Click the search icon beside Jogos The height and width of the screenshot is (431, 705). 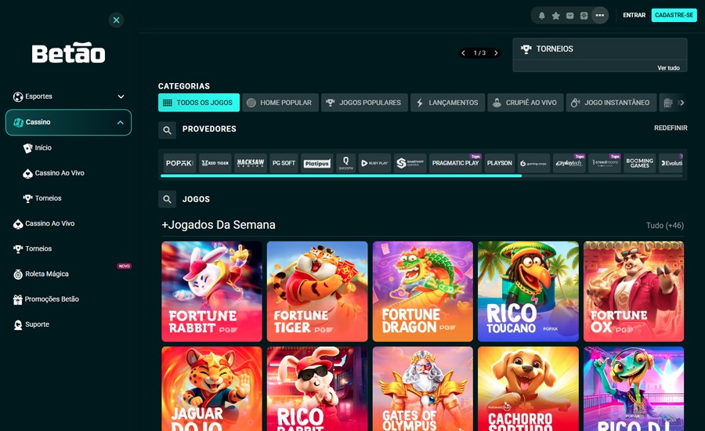point(167,200)
